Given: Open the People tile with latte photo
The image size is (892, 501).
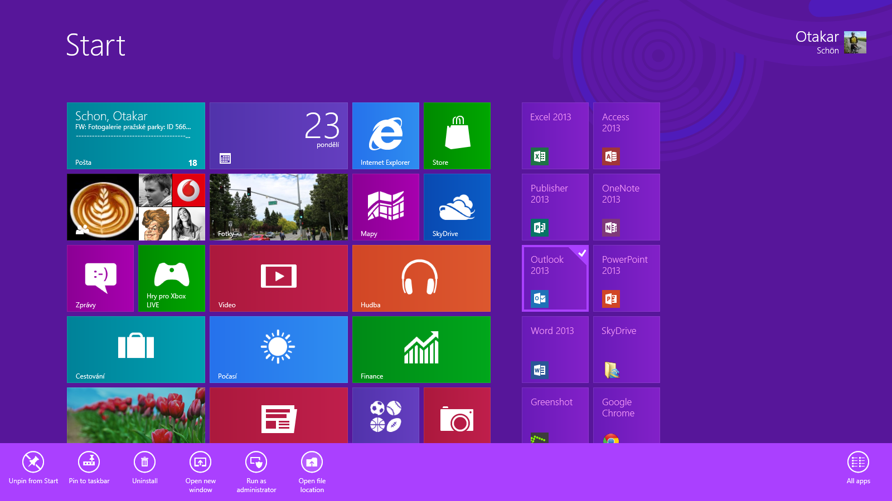Looking at the screenshot, I should [136, 207].
